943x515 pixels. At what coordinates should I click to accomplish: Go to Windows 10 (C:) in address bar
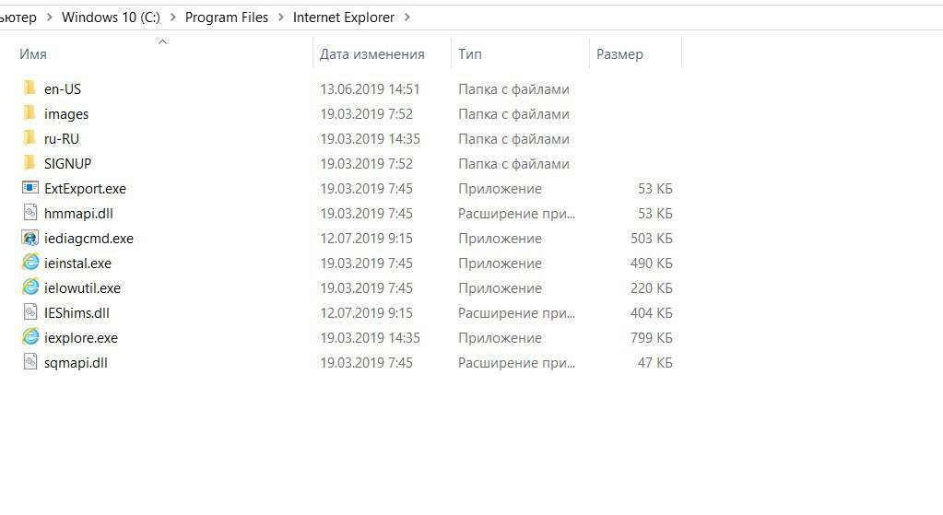pos(112,18)
